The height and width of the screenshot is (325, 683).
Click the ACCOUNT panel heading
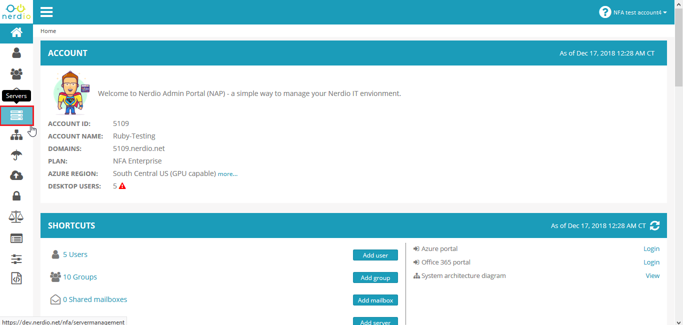click(x=67, y=53)
